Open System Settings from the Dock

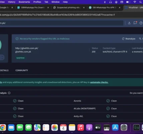click(124, 127)
